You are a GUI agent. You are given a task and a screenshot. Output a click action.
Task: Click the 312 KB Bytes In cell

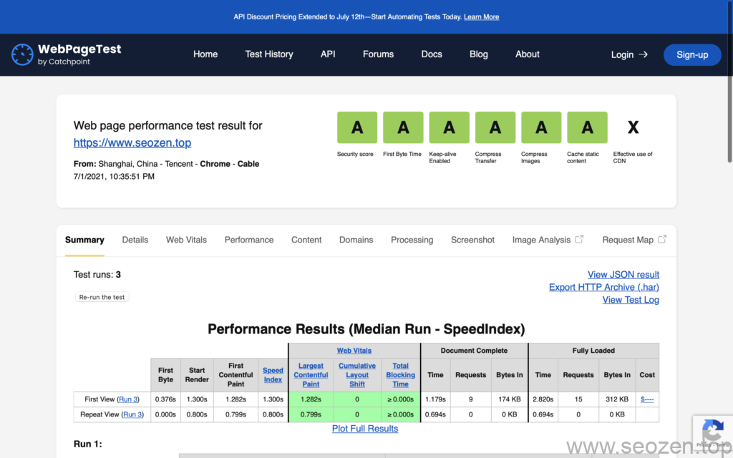click(x=617, y=399)
